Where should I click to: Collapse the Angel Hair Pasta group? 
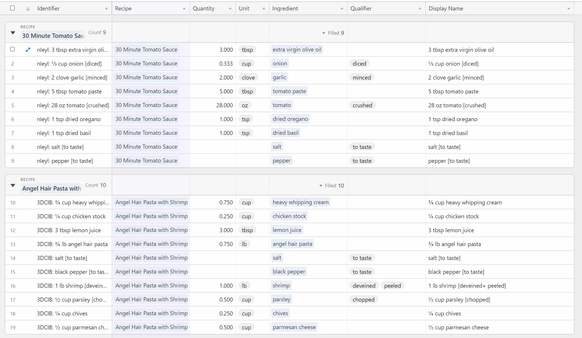point(13,185)
